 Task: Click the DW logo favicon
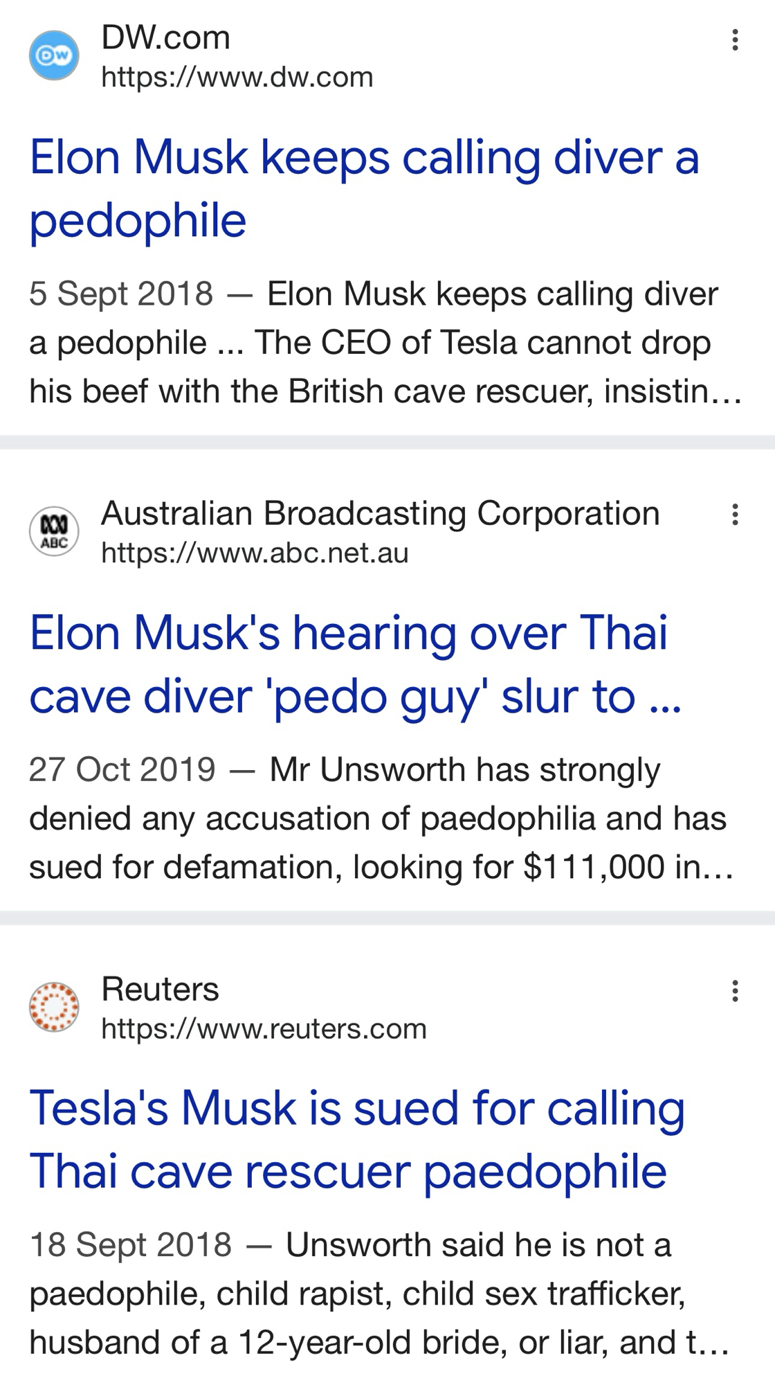pyautogui.click(x=54, y=55)
